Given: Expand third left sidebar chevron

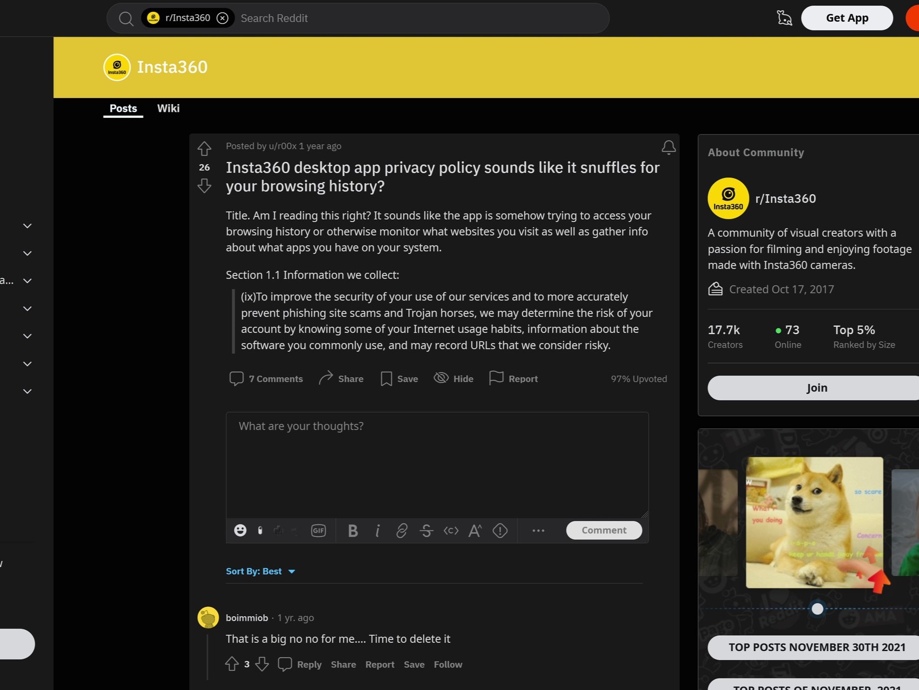Looking at the screenshot, I should click(27, 281).
